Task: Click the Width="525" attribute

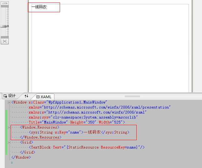Action: point(110,122)
